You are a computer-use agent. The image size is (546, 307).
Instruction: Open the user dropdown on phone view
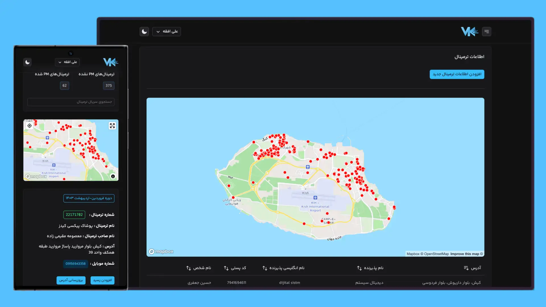coord(67,62)
